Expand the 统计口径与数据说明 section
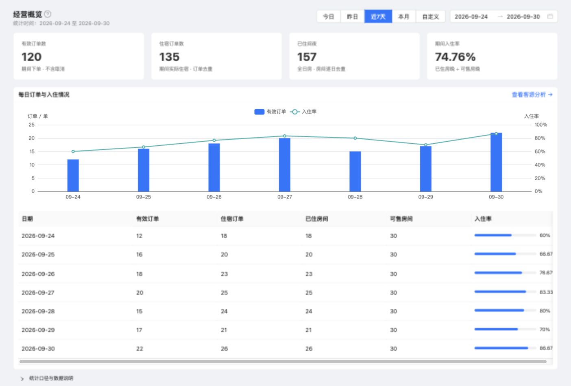The height and width of the screenshot is (386, 571). coord(47,378)
